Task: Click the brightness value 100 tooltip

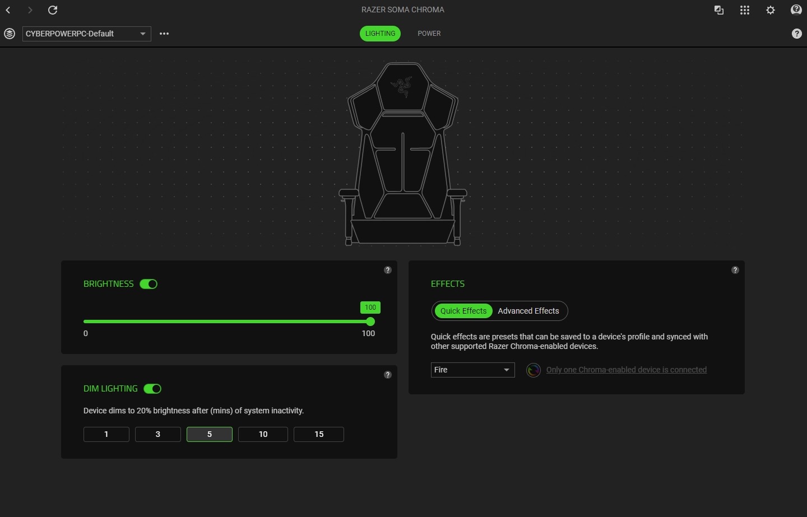Action: (x=370, y=308)
